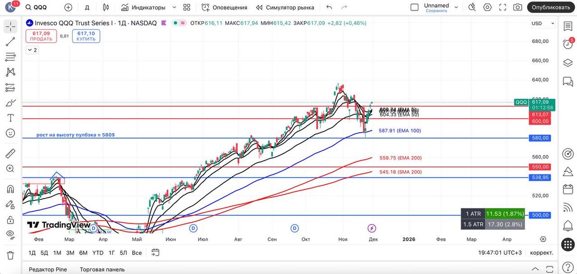Image resolution: width=577 pixels, height=274 pixels.
Task: Create alert via Оповещения button
Action: pyautogui.click(x=225, y=7)
